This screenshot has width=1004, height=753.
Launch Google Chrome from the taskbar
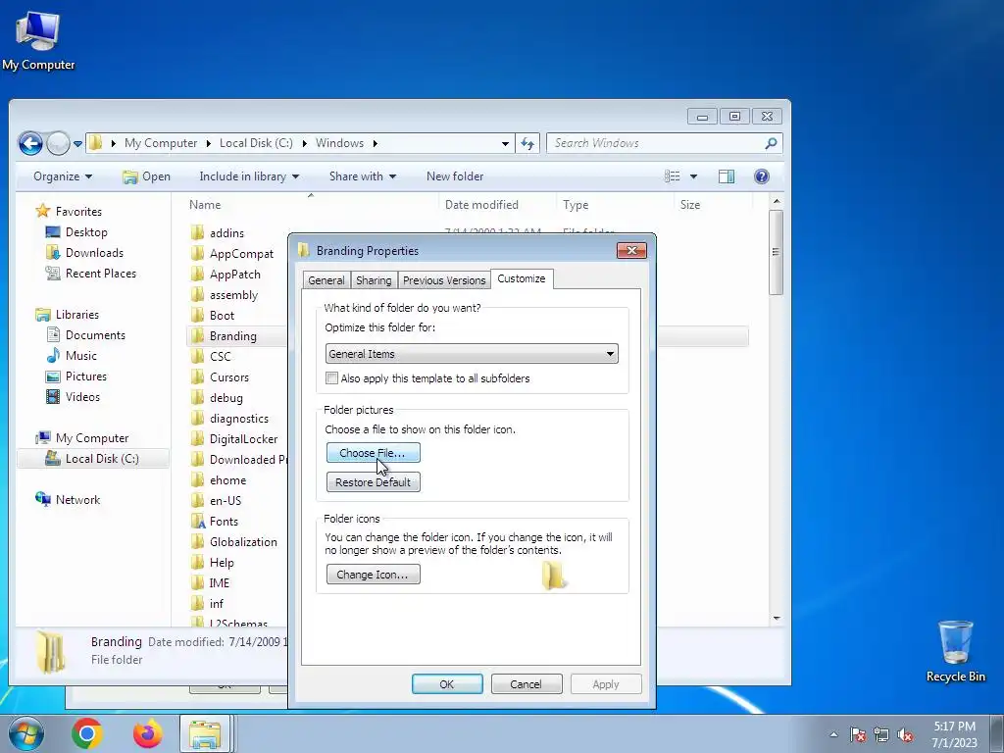pyautogui.click(x=87, y=733)
